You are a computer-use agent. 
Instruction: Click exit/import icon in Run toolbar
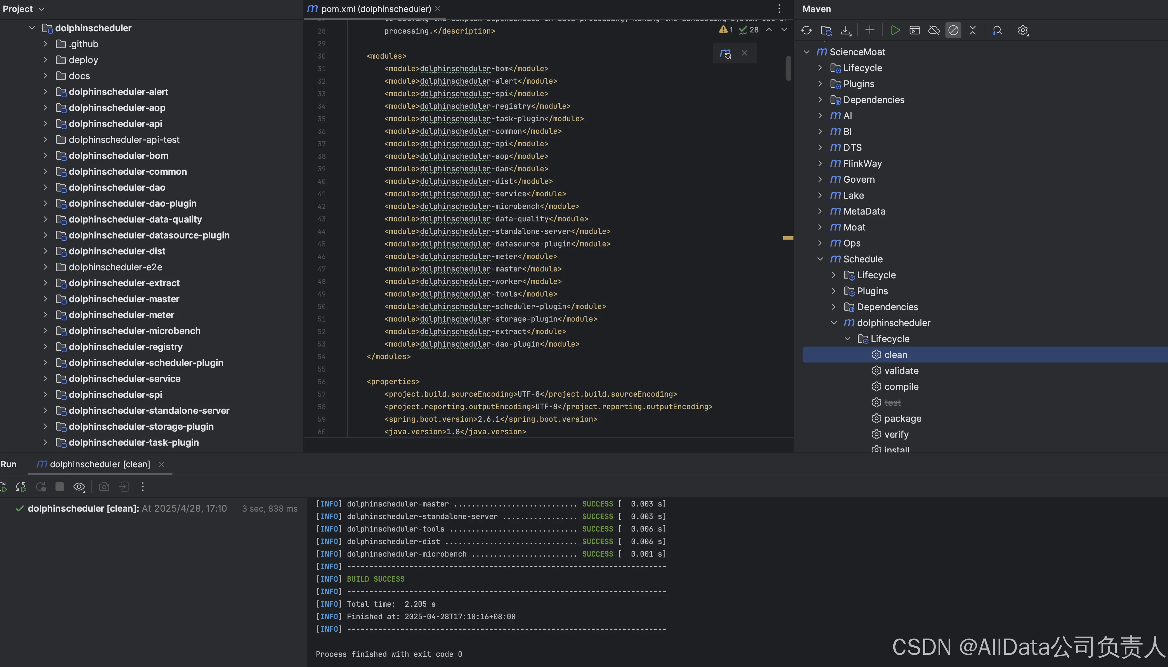click(124, 487)
